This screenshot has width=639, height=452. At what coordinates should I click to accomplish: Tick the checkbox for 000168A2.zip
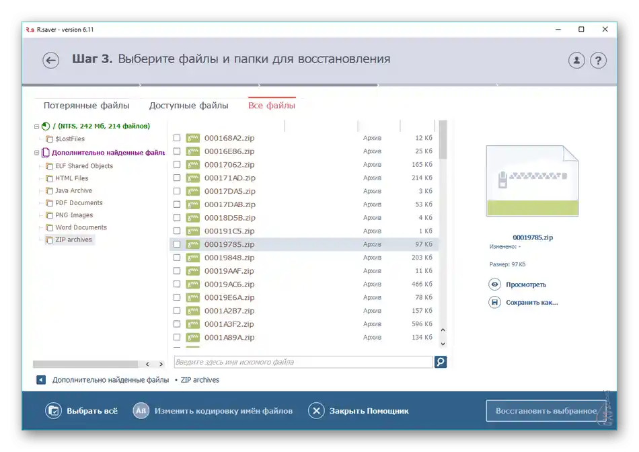177,138
